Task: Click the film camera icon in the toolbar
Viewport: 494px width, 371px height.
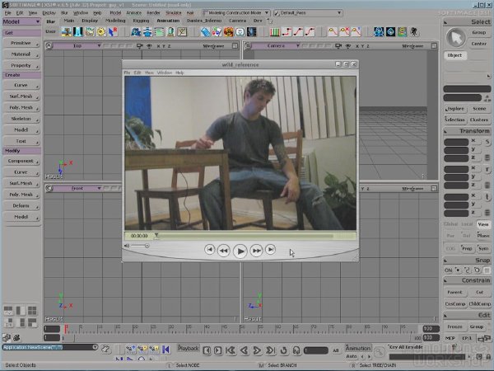Action: (x=414, y=32)
